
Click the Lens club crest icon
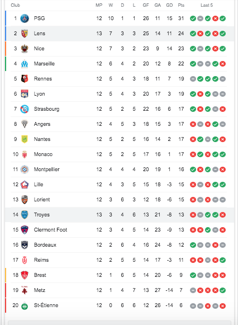(x=25, y=34)
